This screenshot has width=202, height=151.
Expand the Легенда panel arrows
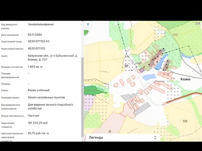coord(155,137)
